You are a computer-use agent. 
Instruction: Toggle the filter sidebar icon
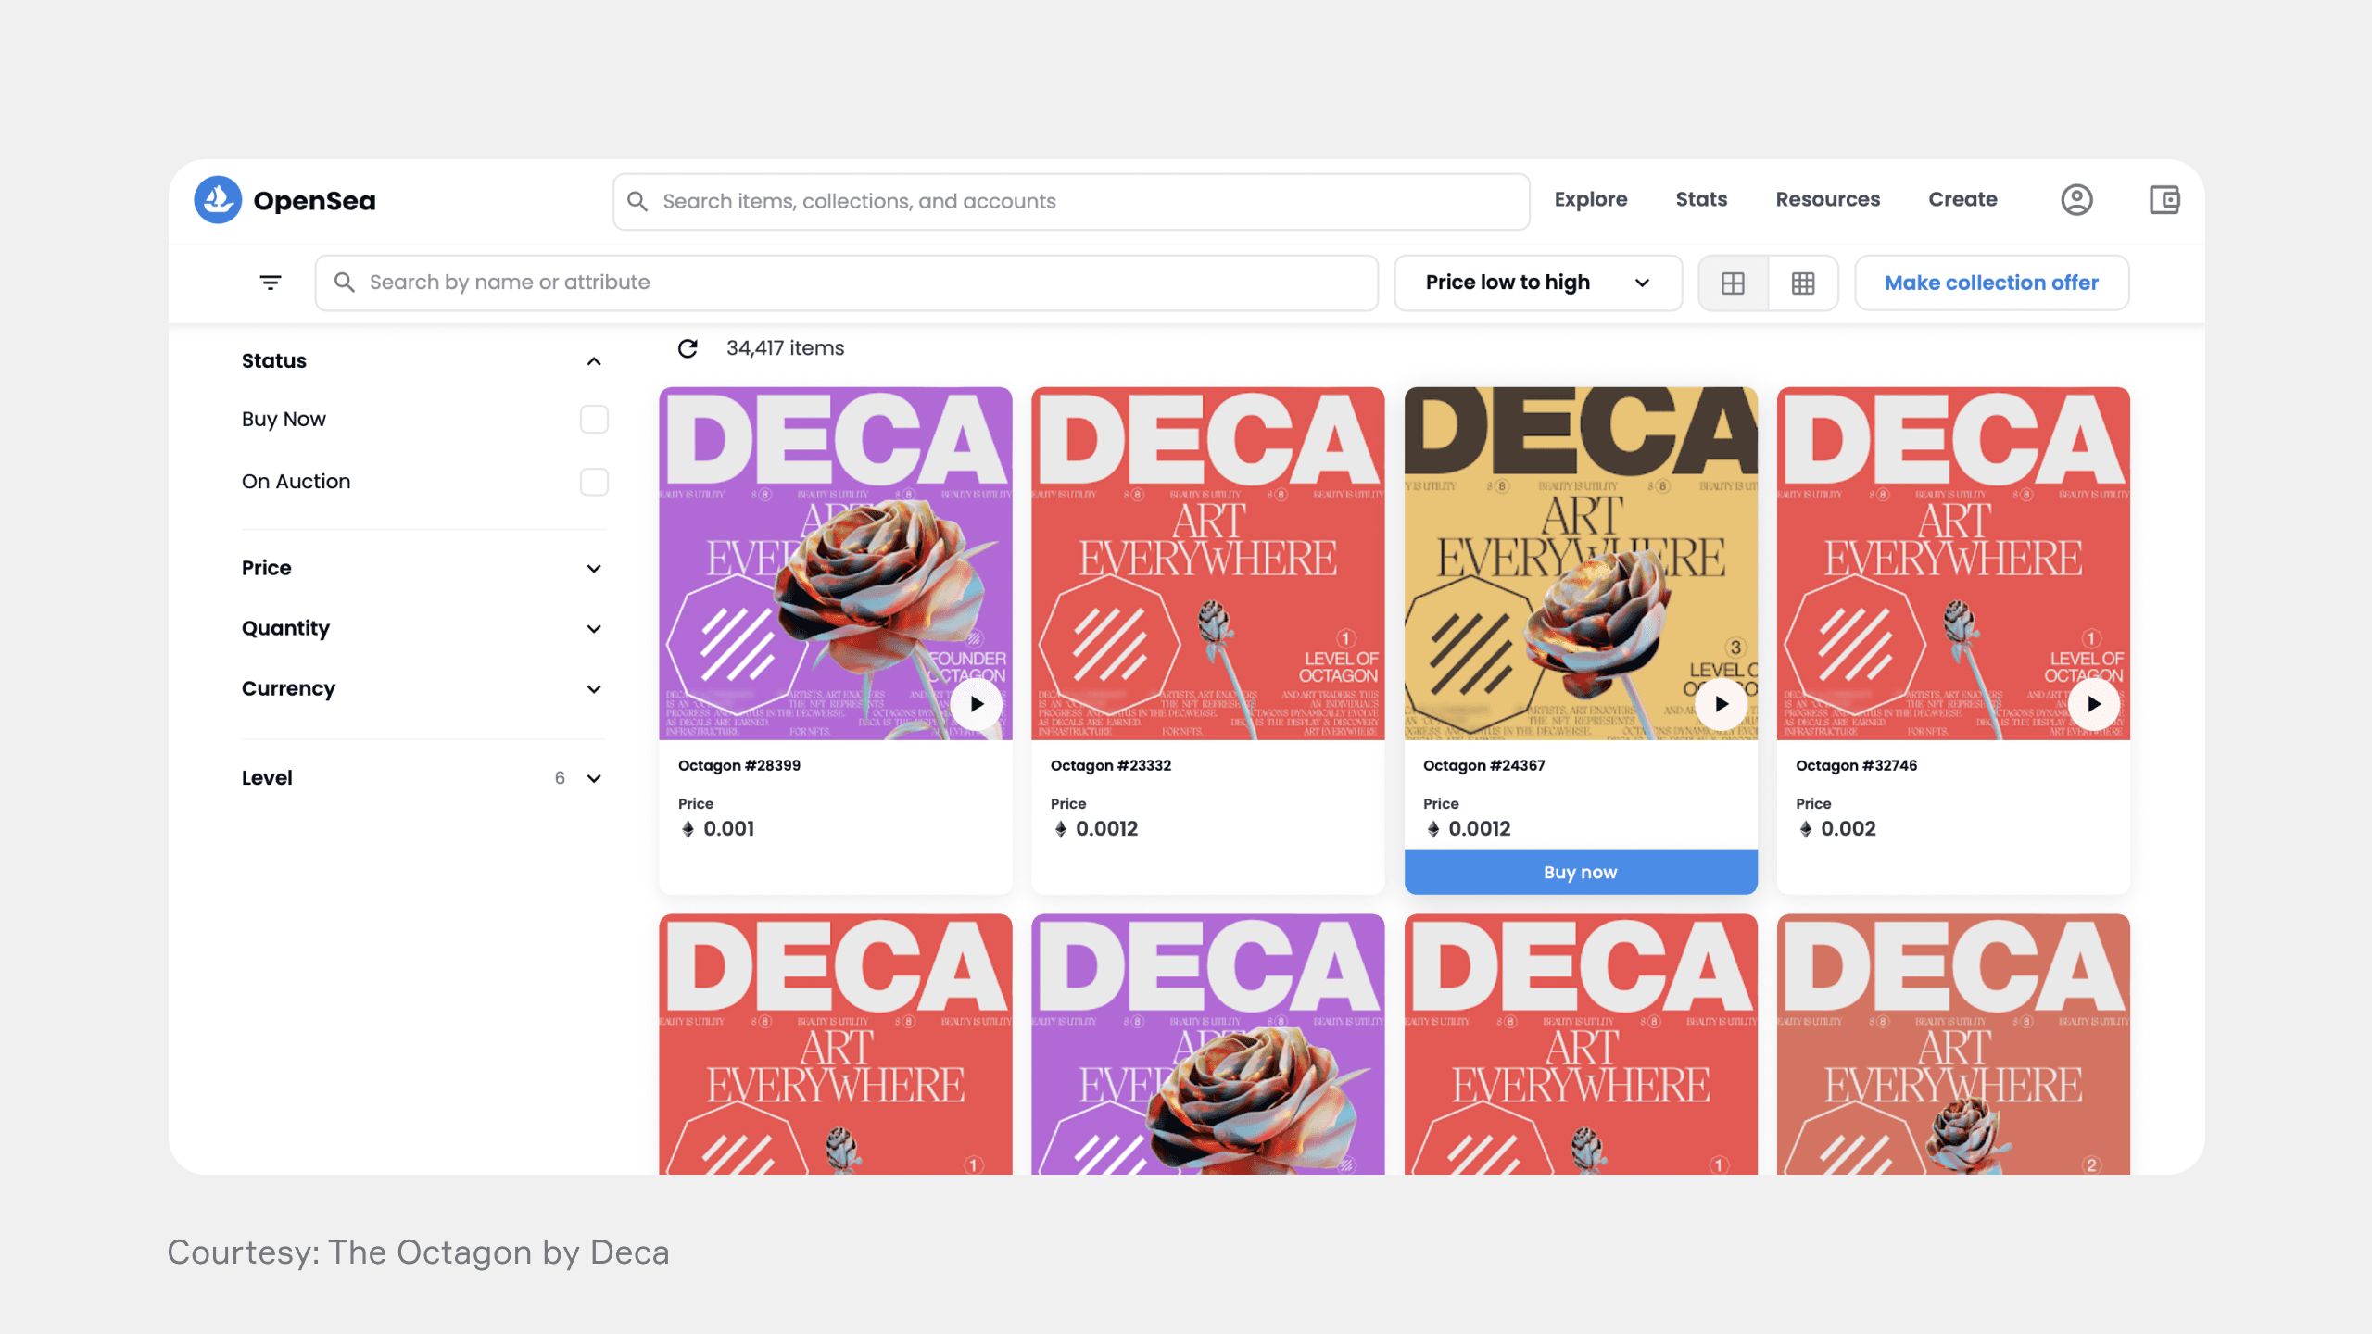click(x=271, y=283)
